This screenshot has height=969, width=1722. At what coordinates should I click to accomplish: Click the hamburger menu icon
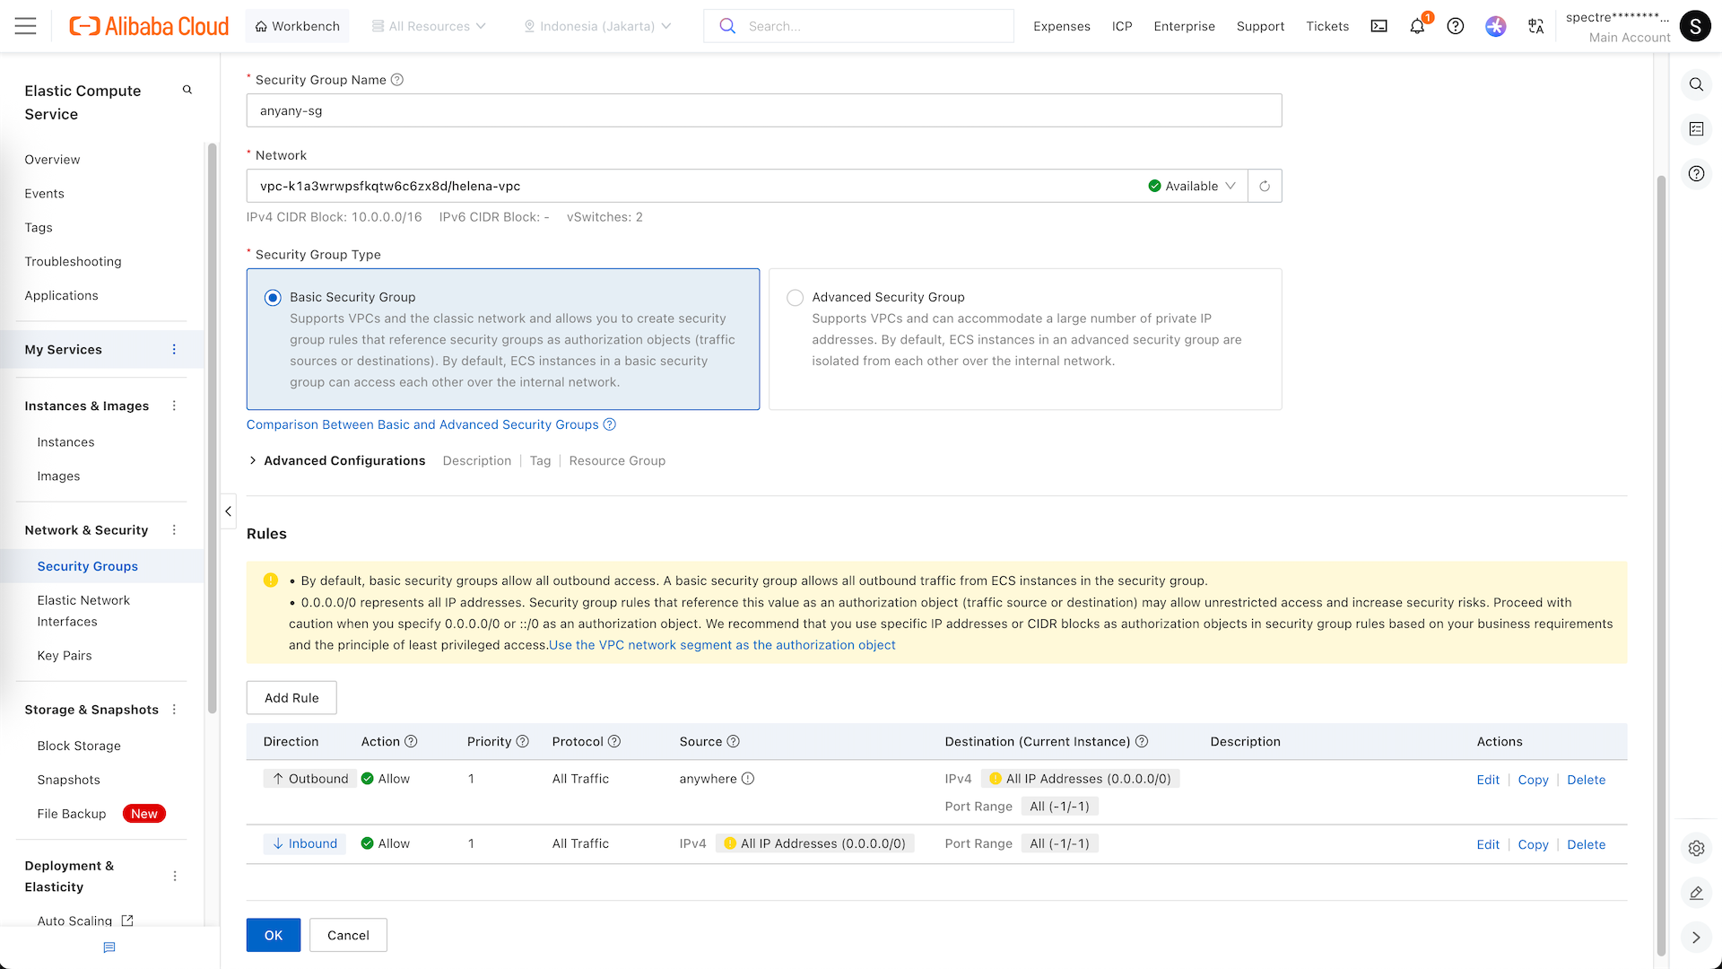point(26,26)
